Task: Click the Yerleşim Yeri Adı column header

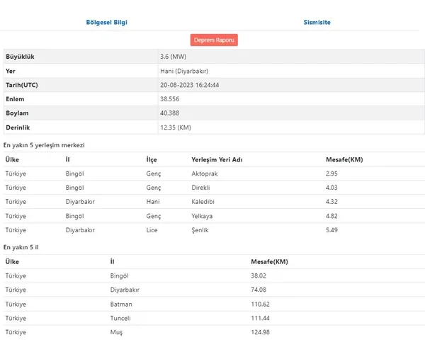Action: click(x=217, y=159)
